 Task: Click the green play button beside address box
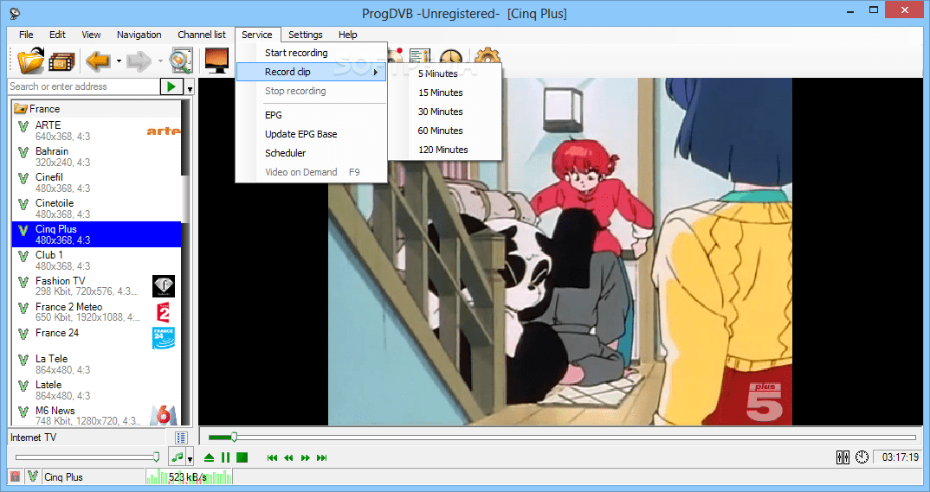click(x=171, y=86)
